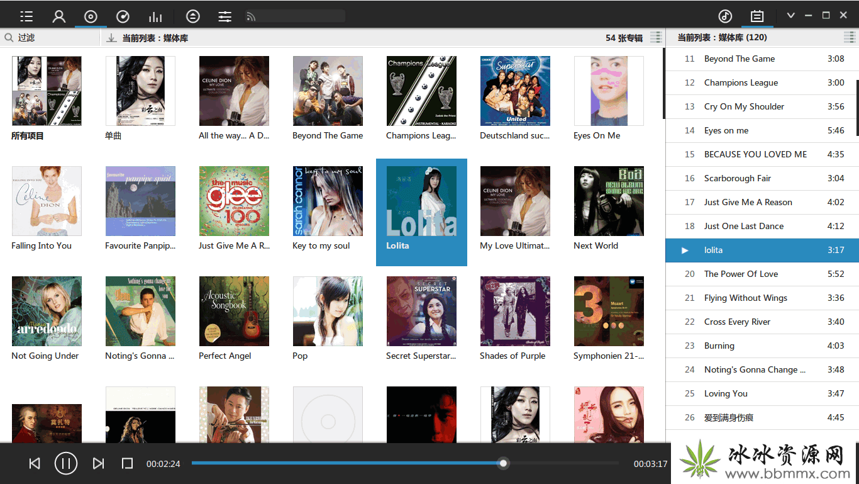This screenshot has height=484, width=859.
Task: Select track 14 Eyes on me in playlist
Action: (x=760, y=131)
